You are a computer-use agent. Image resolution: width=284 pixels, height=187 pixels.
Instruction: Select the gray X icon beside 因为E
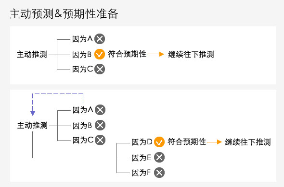pyautogui.click(x=159, y=157)
